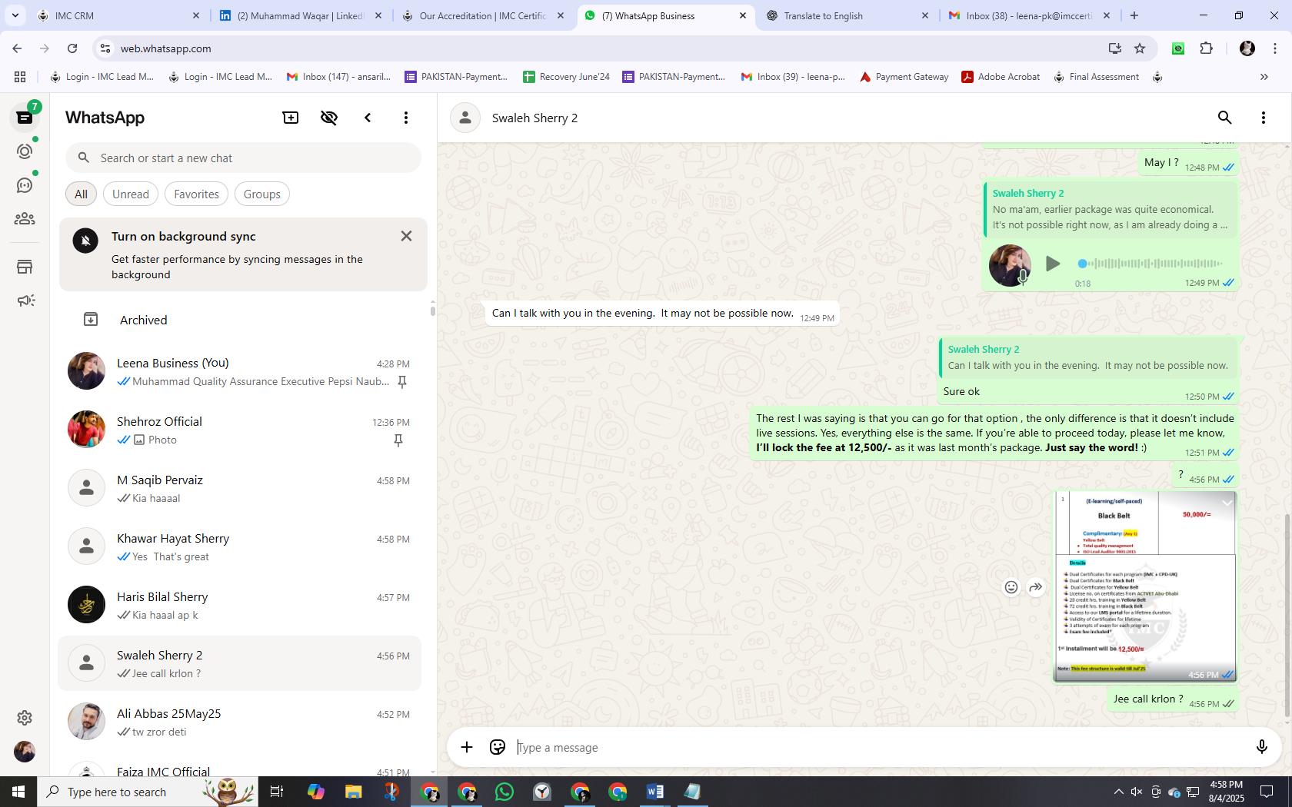Select the Groups filter chip
The image size is (1292, 807).
point(261,194)
